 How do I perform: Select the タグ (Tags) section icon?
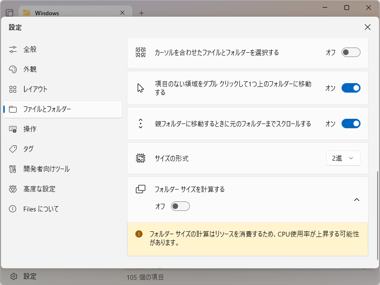pos(13,149)
